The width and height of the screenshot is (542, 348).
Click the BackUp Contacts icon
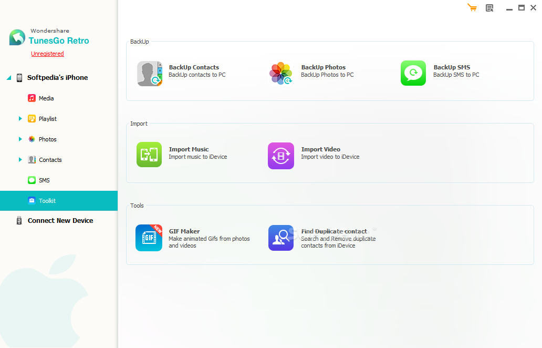(150, 74)
